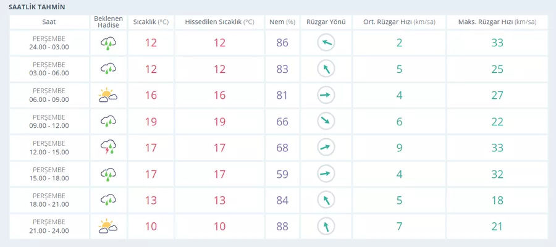Viewport: 556px width, 247px height.
Task: Select the 'Maks. Rüzgar Hızı' column header
Action: tap(497, 22)
